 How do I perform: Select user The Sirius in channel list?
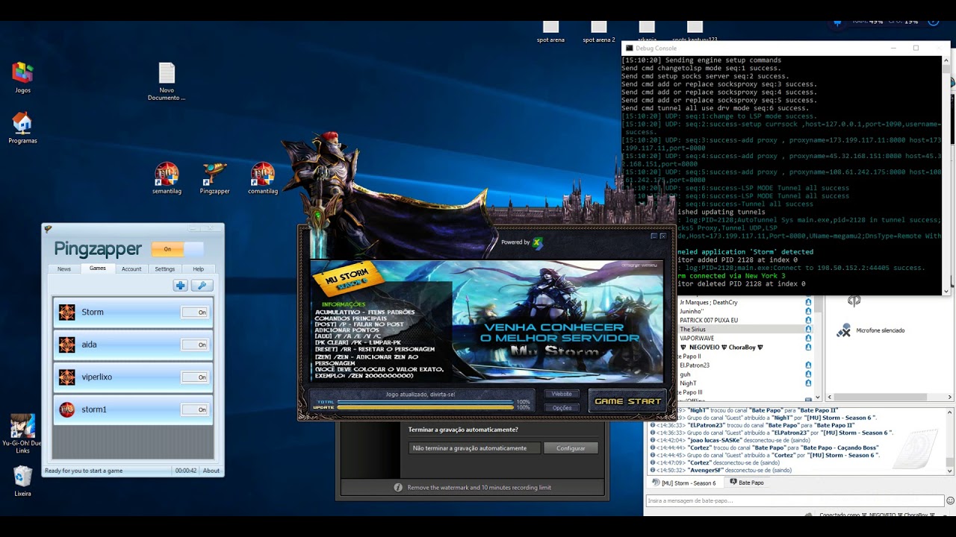tap(692, 329)
